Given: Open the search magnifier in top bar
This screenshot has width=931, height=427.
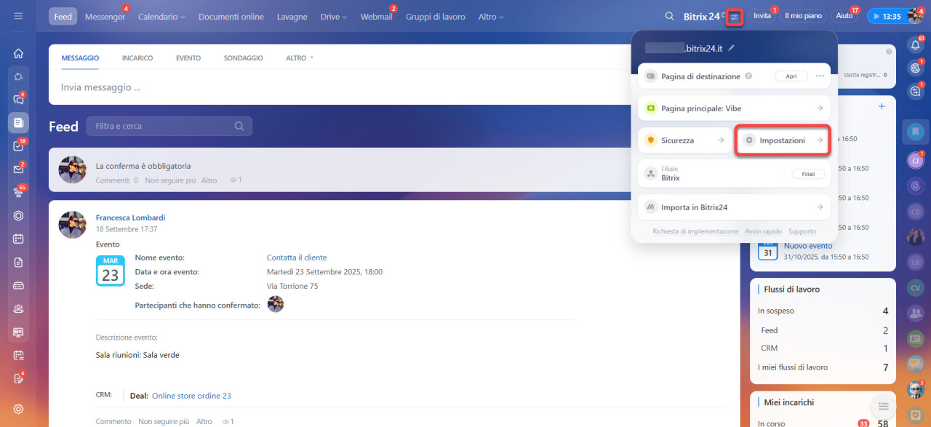Looking at the screenshot, I should pos(669,16).
